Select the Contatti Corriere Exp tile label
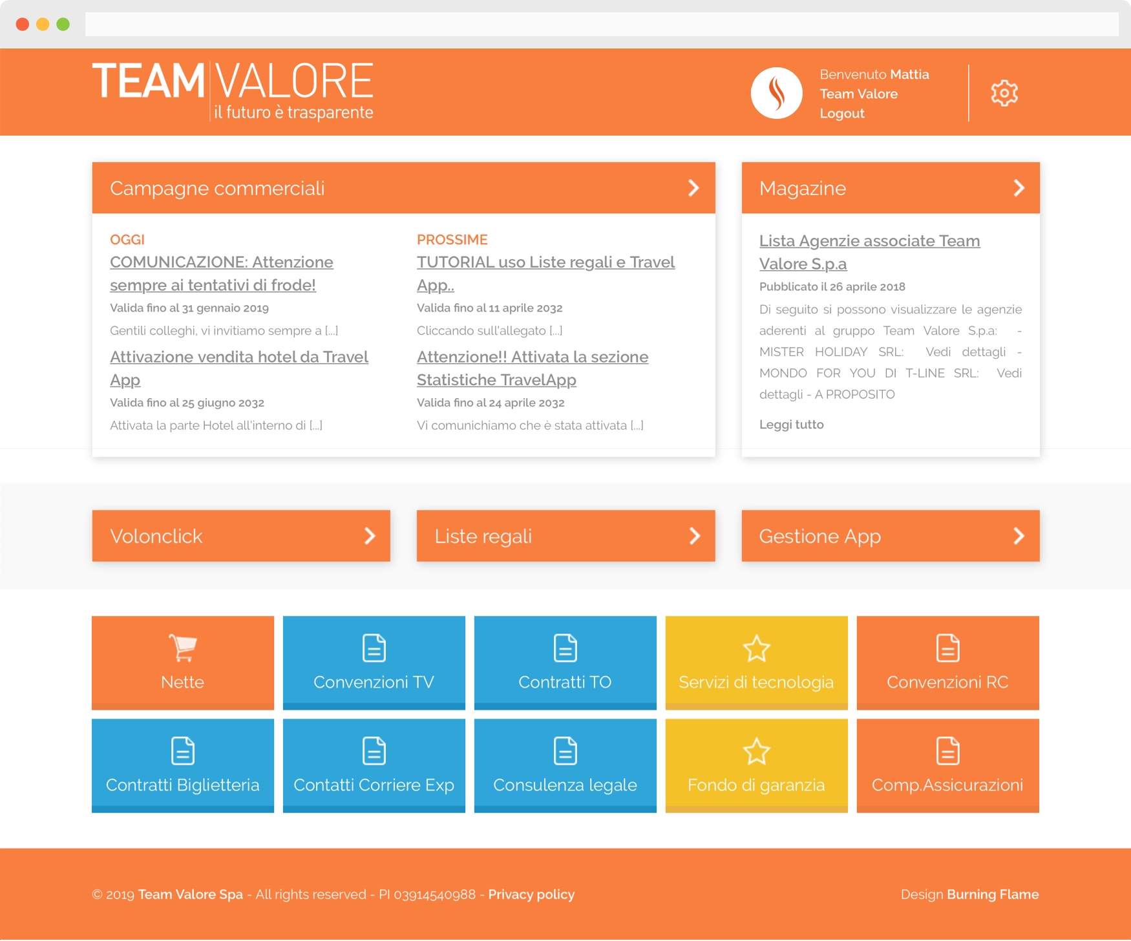The width and height of the screenshot is (1131, 941). (374, 785)
